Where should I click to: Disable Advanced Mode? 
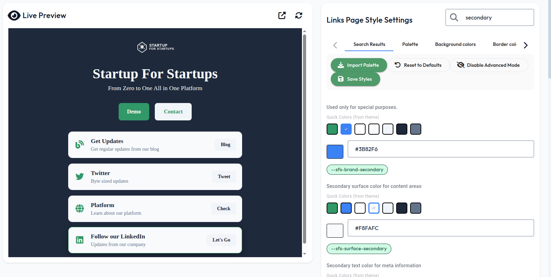click(489, 65)
